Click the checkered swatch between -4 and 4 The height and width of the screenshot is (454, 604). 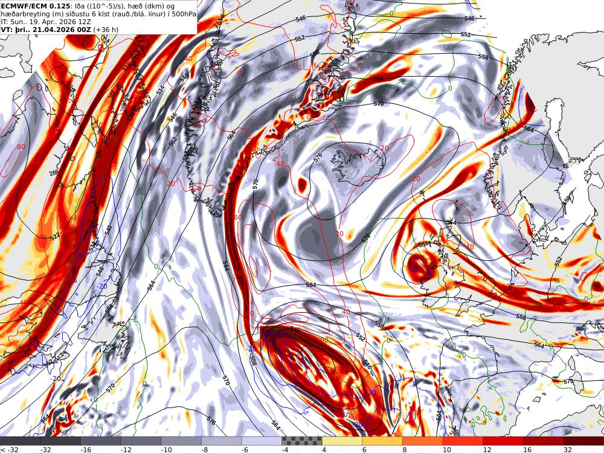click(302, 441)
